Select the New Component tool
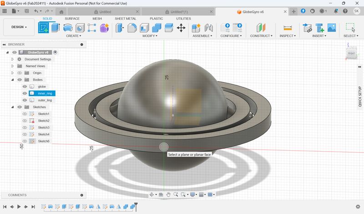The width and height of the screenshot is (364, 214). point(196,28)
